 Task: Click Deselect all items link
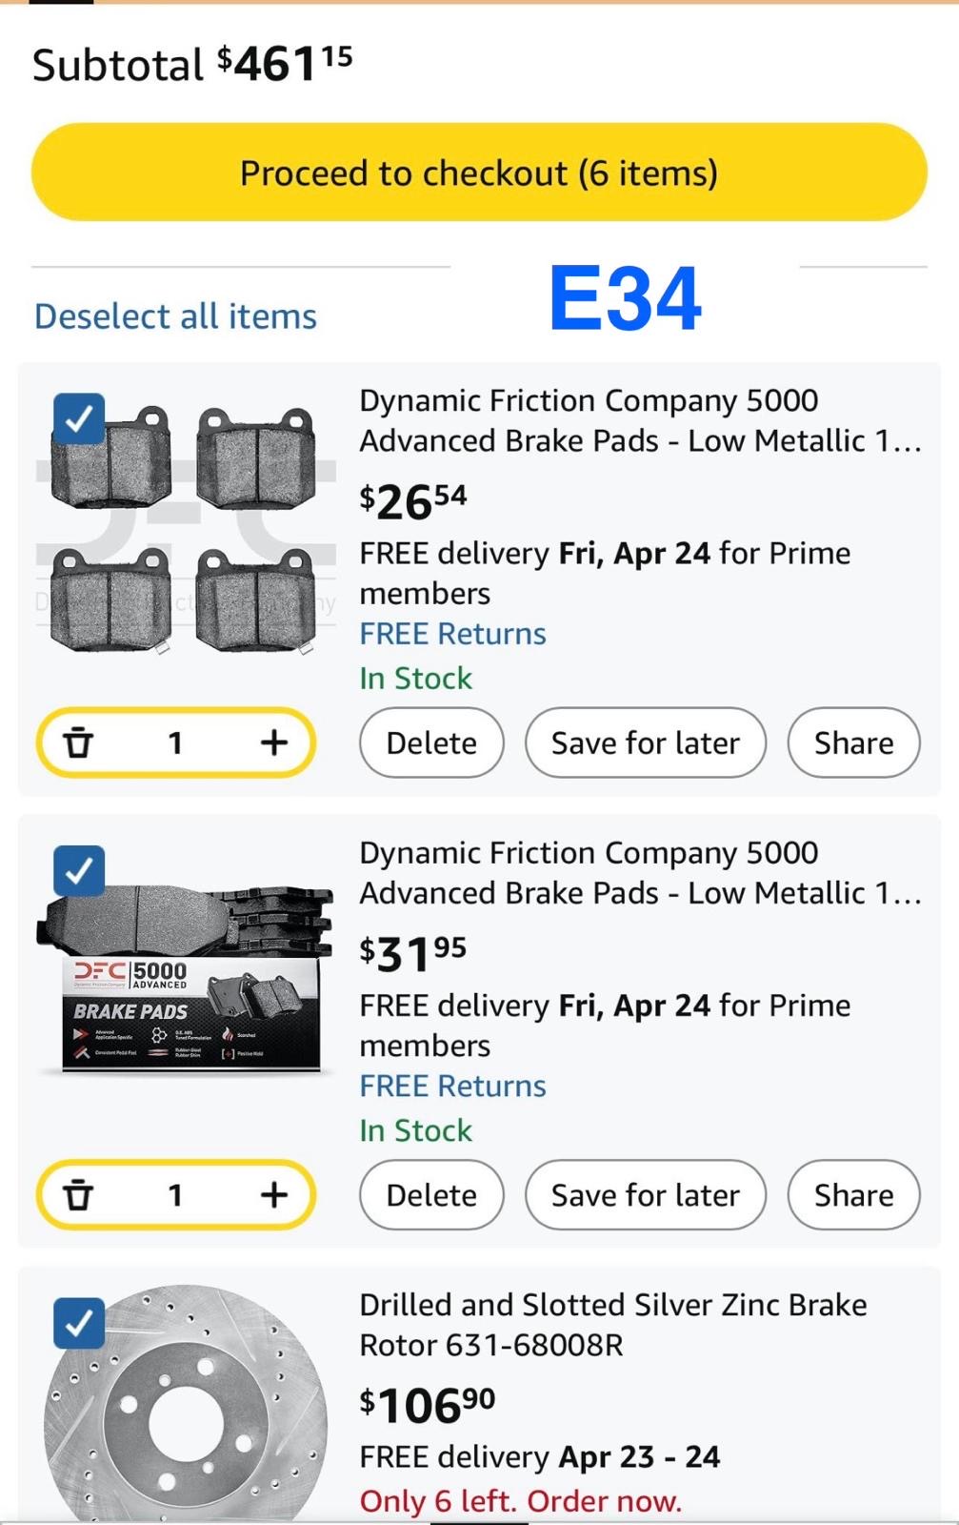(x=175, y=316)
